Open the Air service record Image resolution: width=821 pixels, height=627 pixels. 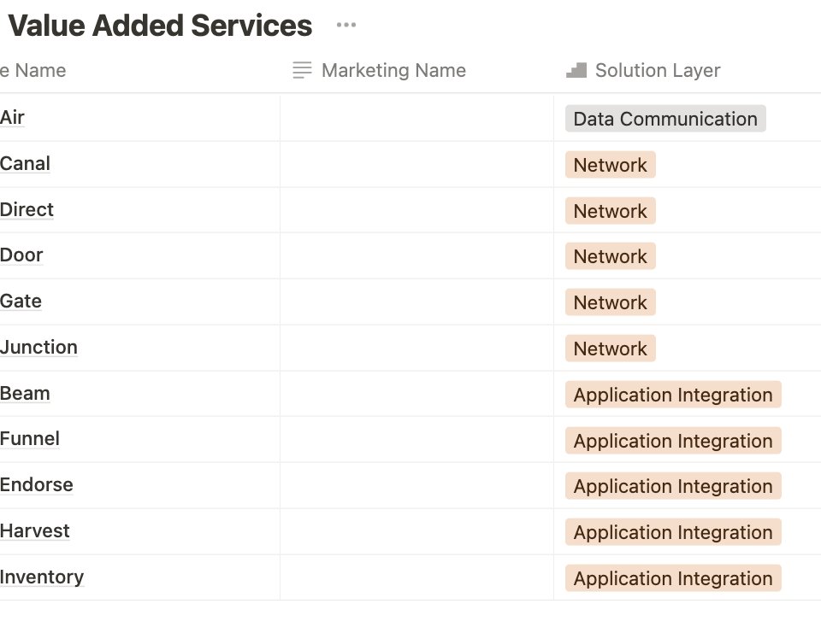(x=12, y=117)
